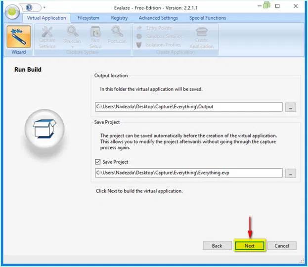Click the Back button
Screen dimensions: 308x267
point(217,246)
